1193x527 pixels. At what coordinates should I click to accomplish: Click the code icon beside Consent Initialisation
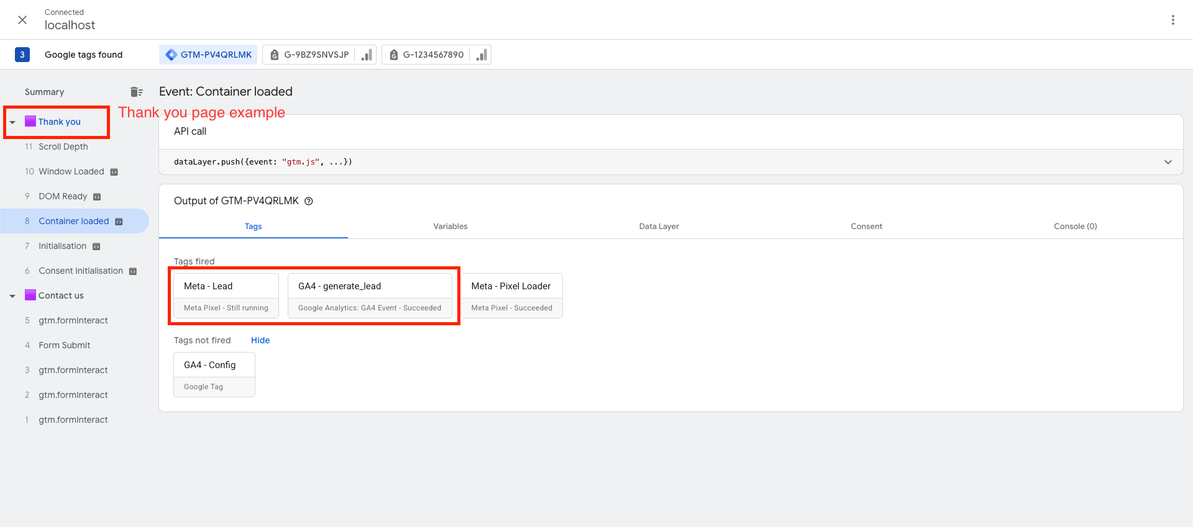[x=133, y=271]
